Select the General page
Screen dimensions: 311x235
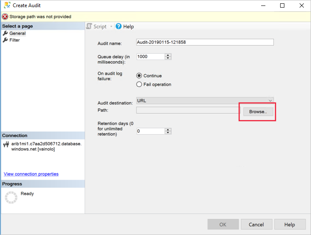click(x=17, y=33)
